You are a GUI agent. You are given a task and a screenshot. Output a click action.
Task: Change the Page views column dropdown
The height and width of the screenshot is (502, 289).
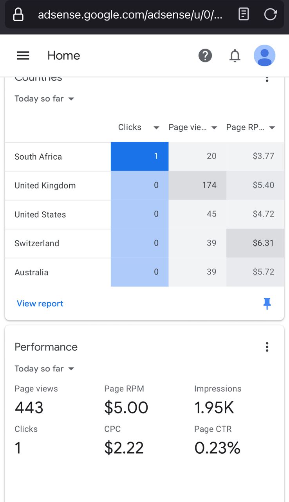point(193,127)
